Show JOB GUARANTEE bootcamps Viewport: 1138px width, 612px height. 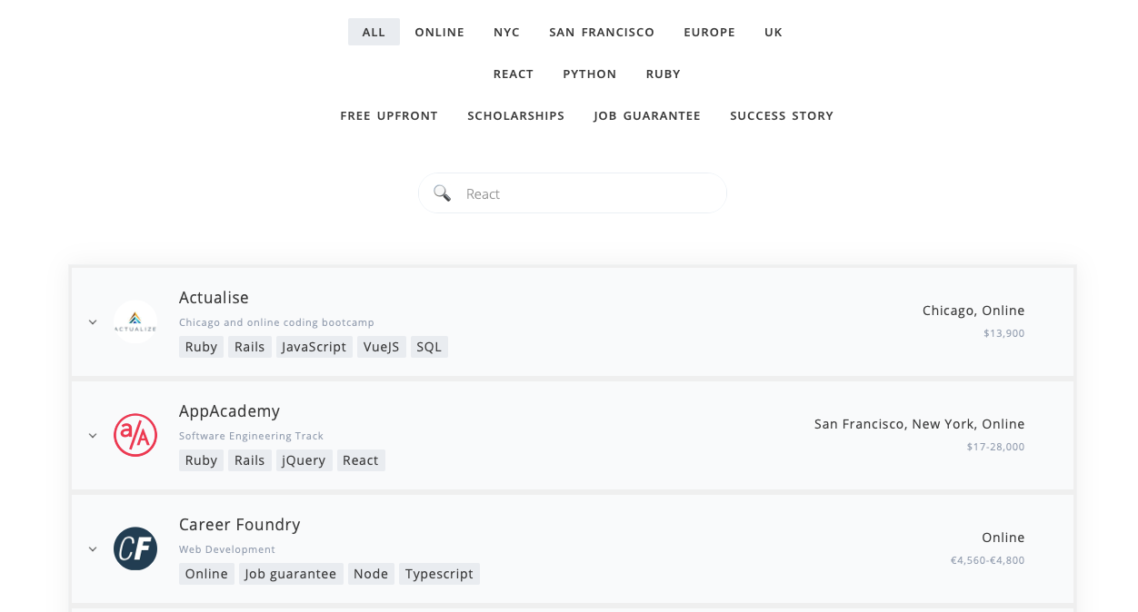click(647, 115)
